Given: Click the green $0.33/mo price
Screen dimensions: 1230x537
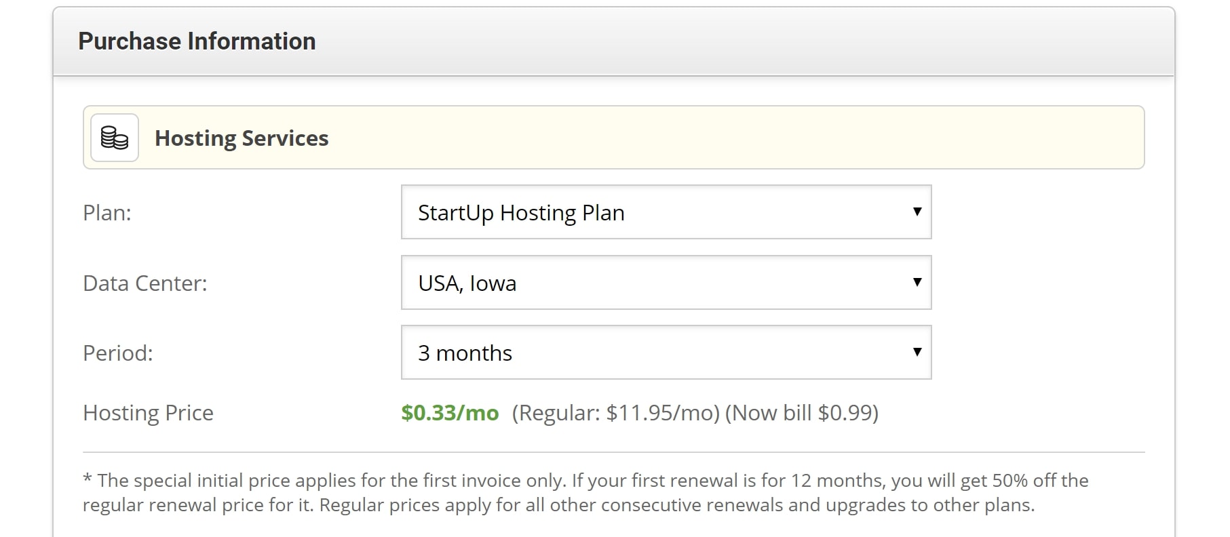Looking at the screenshot, I should (450, 413).
